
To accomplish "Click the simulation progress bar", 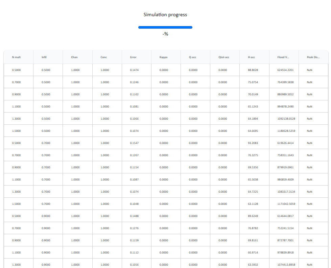I will (165, 27).
